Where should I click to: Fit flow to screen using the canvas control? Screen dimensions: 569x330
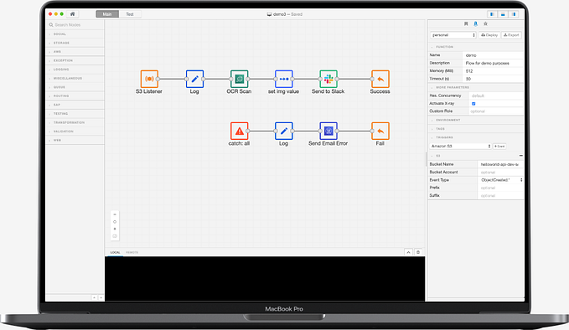(x=115, y=236)
